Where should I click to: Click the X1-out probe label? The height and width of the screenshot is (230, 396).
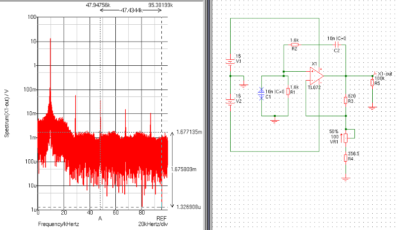[x=385, y=73]
